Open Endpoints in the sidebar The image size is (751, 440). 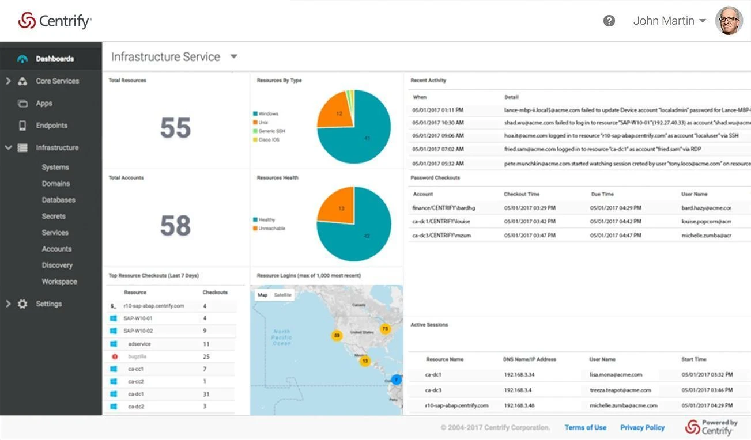pyautogui.click(x=52, y=126)
